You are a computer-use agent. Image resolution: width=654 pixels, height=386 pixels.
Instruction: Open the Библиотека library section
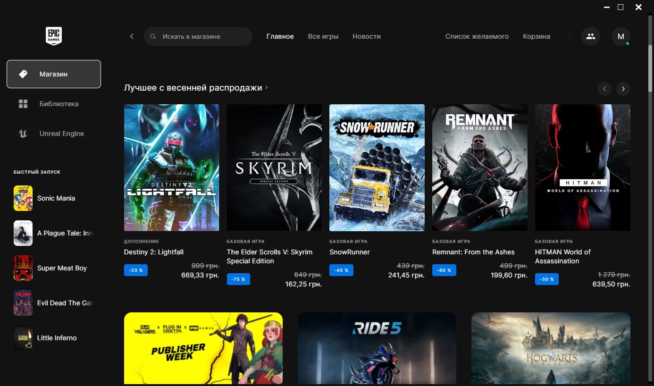coord(54,104)
